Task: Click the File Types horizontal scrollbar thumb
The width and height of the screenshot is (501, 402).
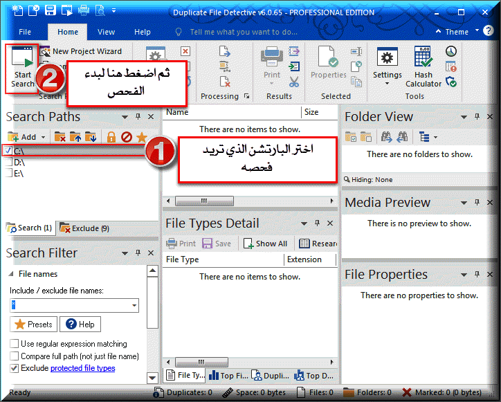Action: tap(201, 362)
